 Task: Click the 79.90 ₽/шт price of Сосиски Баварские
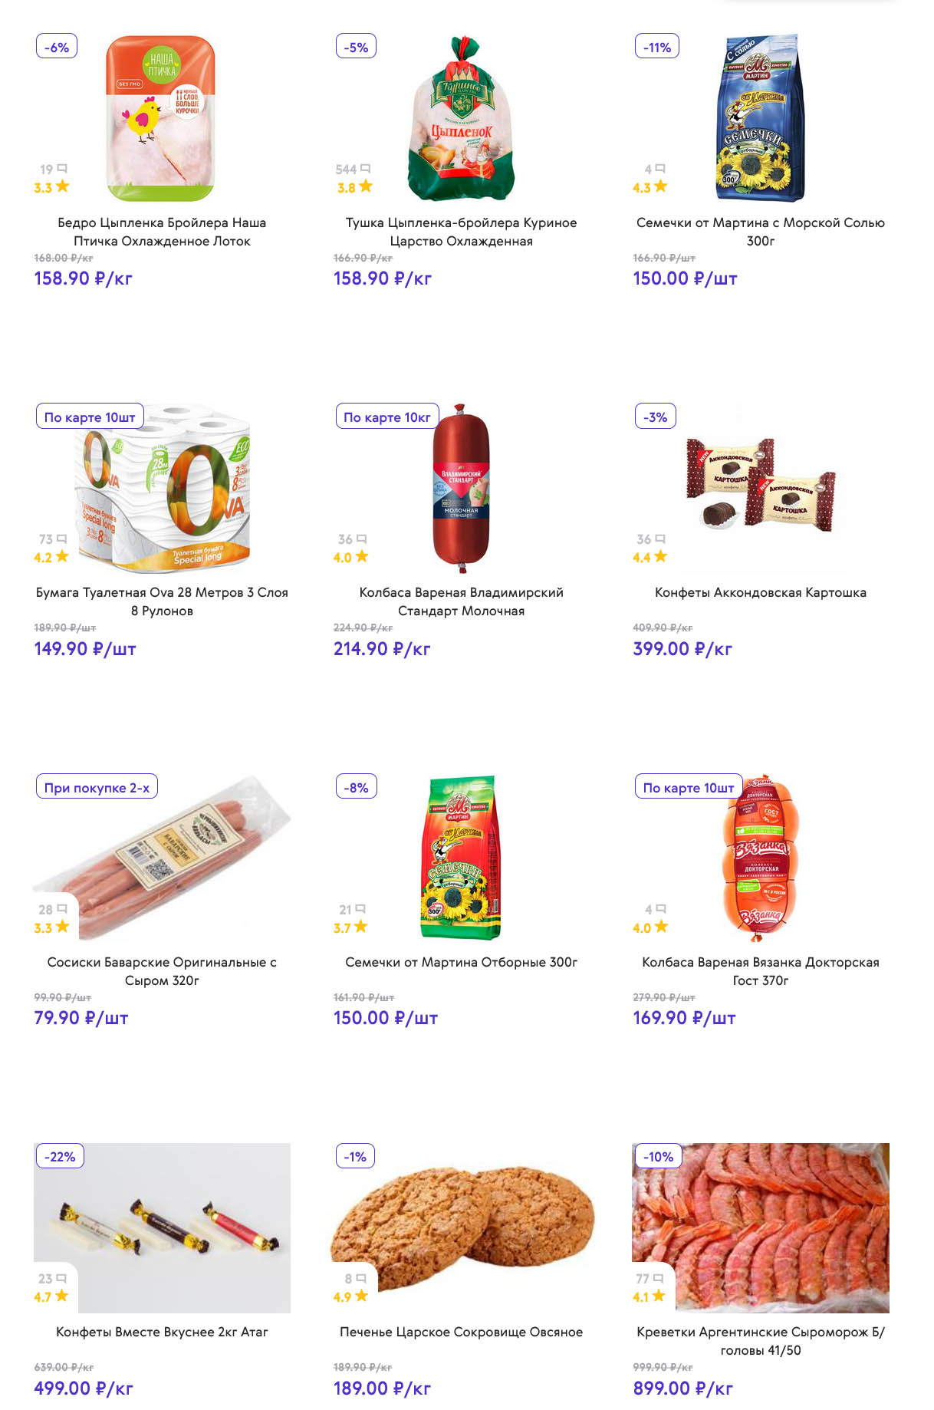pyautogui.click(x=81, y=1018)
